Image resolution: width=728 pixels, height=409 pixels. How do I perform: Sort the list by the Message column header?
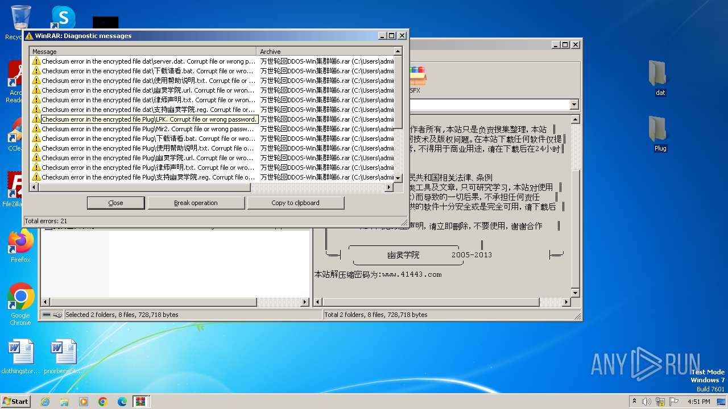(143, 52)
